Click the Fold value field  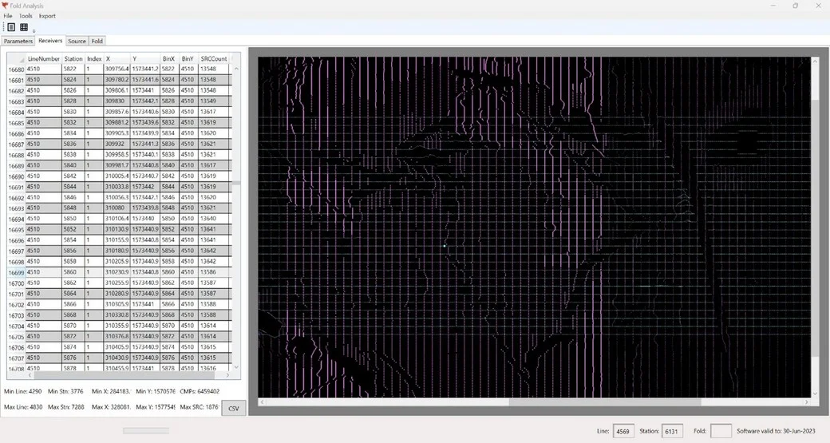tap(720, 431)
